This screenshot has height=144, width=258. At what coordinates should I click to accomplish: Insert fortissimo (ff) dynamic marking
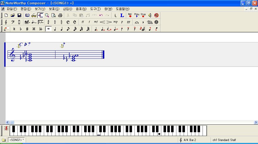click(82, 22)
